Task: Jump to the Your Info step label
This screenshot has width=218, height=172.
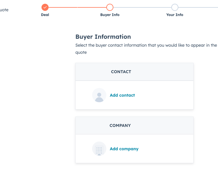Action: click(175, 15)
